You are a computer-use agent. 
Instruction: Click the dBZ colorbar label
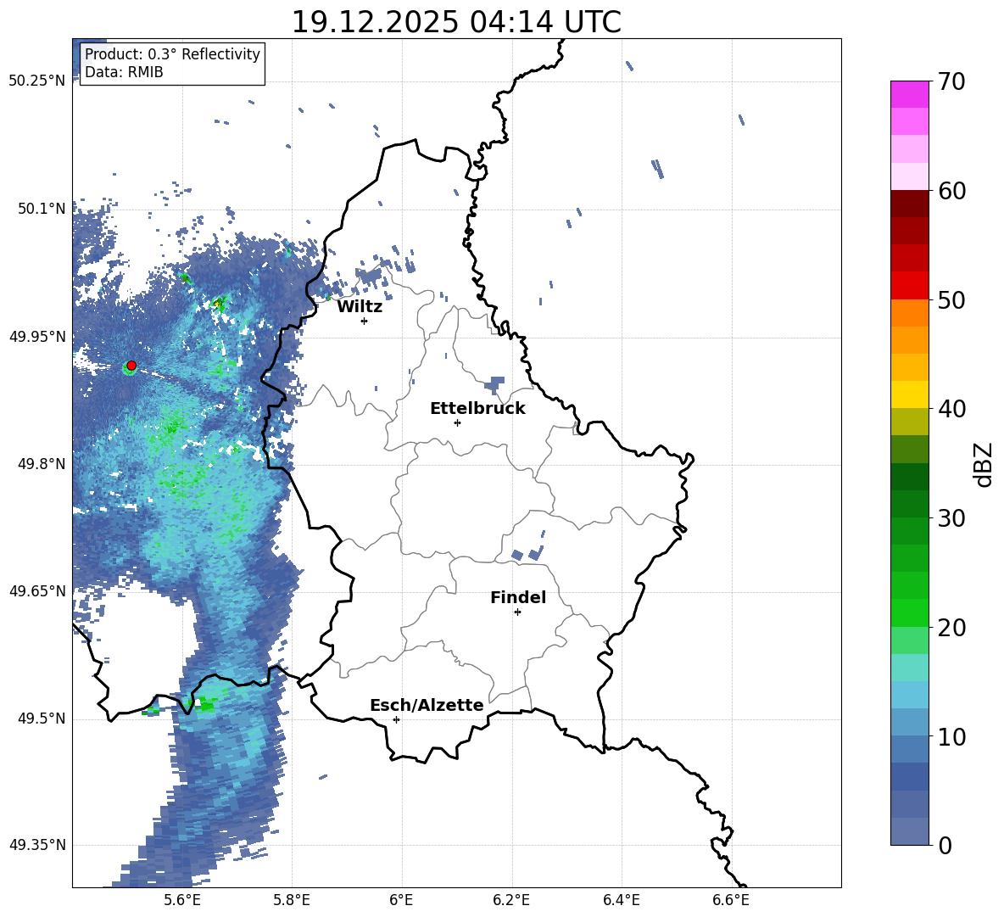tap(984, 464)
